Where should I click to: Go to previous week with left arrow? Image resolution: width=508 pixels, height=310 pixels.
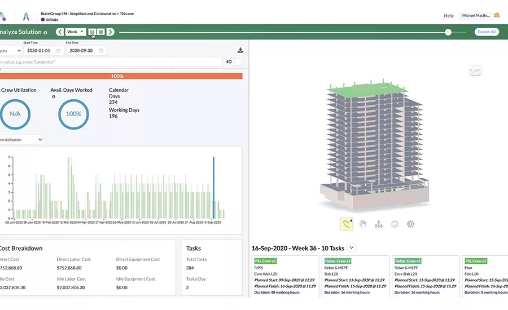(60, 32)
